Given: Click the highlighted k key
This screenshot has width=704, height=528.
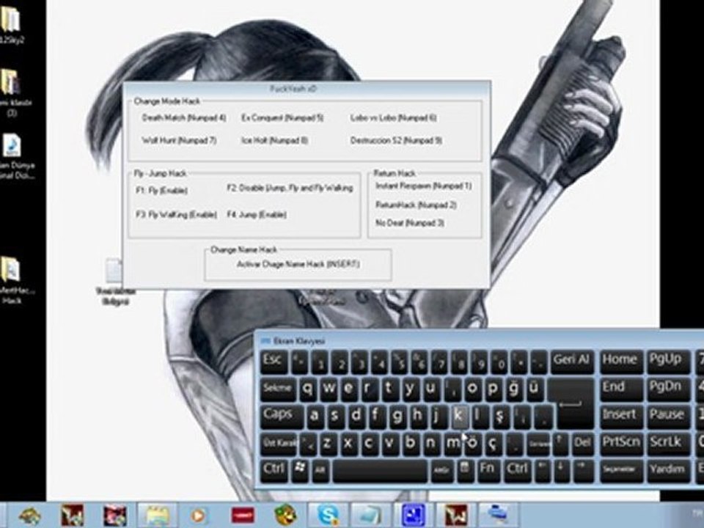Looking at the screenshot, I should click(x=458, y=417).
